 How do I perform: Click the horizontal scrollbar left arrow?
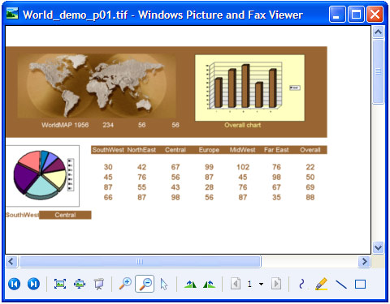coord(11,261)
